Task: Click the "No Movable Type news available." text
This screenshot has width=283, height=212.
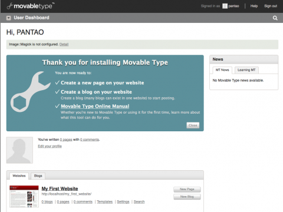Action: 238,80
